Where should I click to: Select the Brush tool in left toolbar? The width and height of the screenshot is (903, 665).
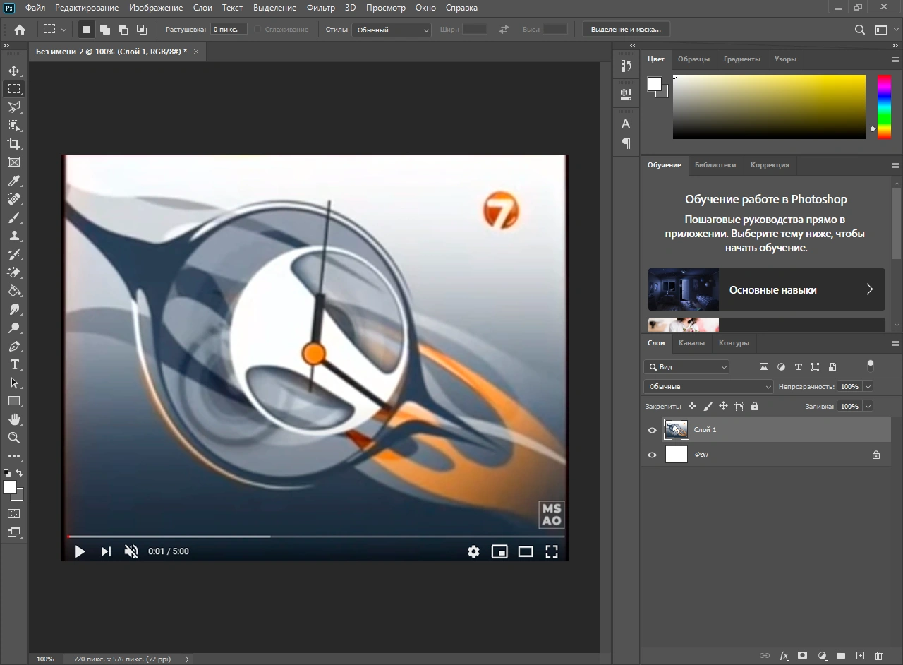[14, 217]
